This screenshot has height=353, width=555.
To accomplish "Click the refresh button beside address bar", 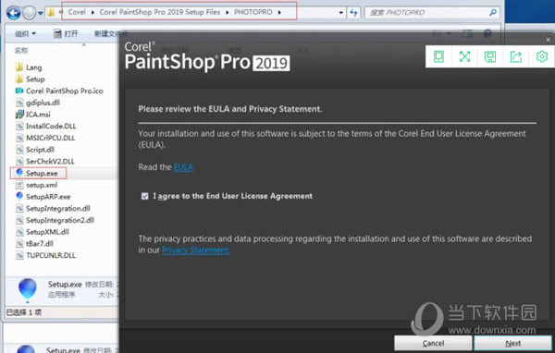I will pos(353,13).
